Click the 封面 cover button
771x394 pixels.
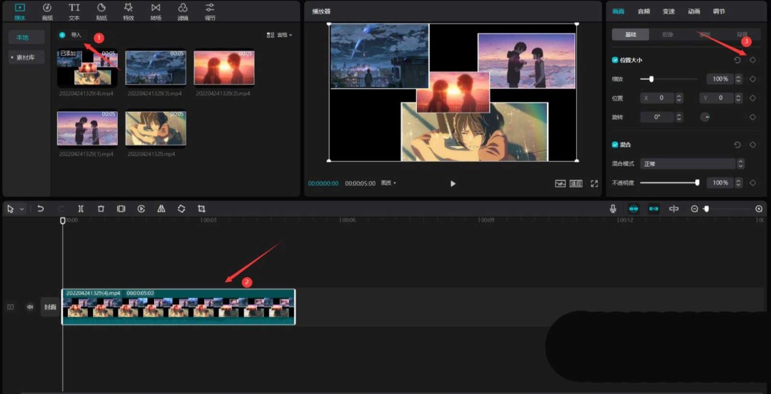tap(50, 307)
